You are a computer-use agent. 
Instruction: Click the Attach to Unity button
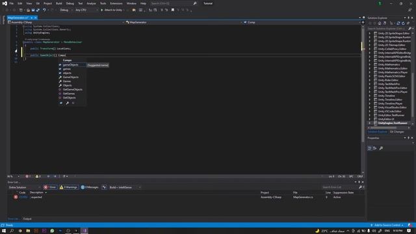pyautogui.click(x=112, y=10)
